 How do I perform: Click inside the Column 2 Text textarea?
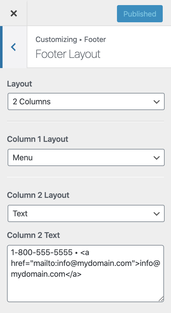[x=85, y=274]
